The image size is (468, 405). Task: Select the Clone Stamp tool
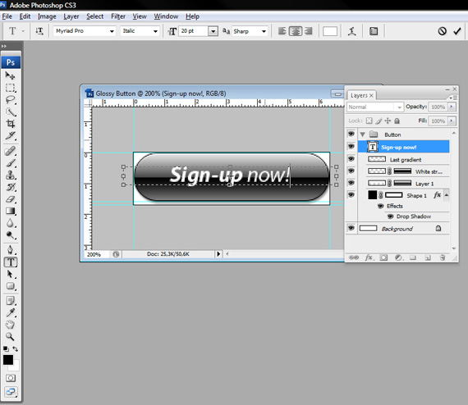[x=10, y=175]
